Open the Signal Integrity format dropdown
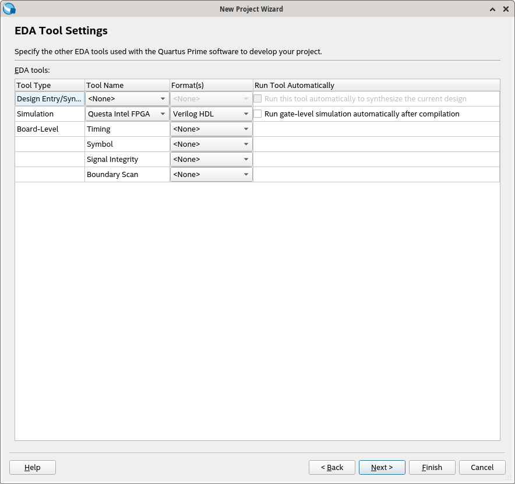 click(x=211, y=159)
